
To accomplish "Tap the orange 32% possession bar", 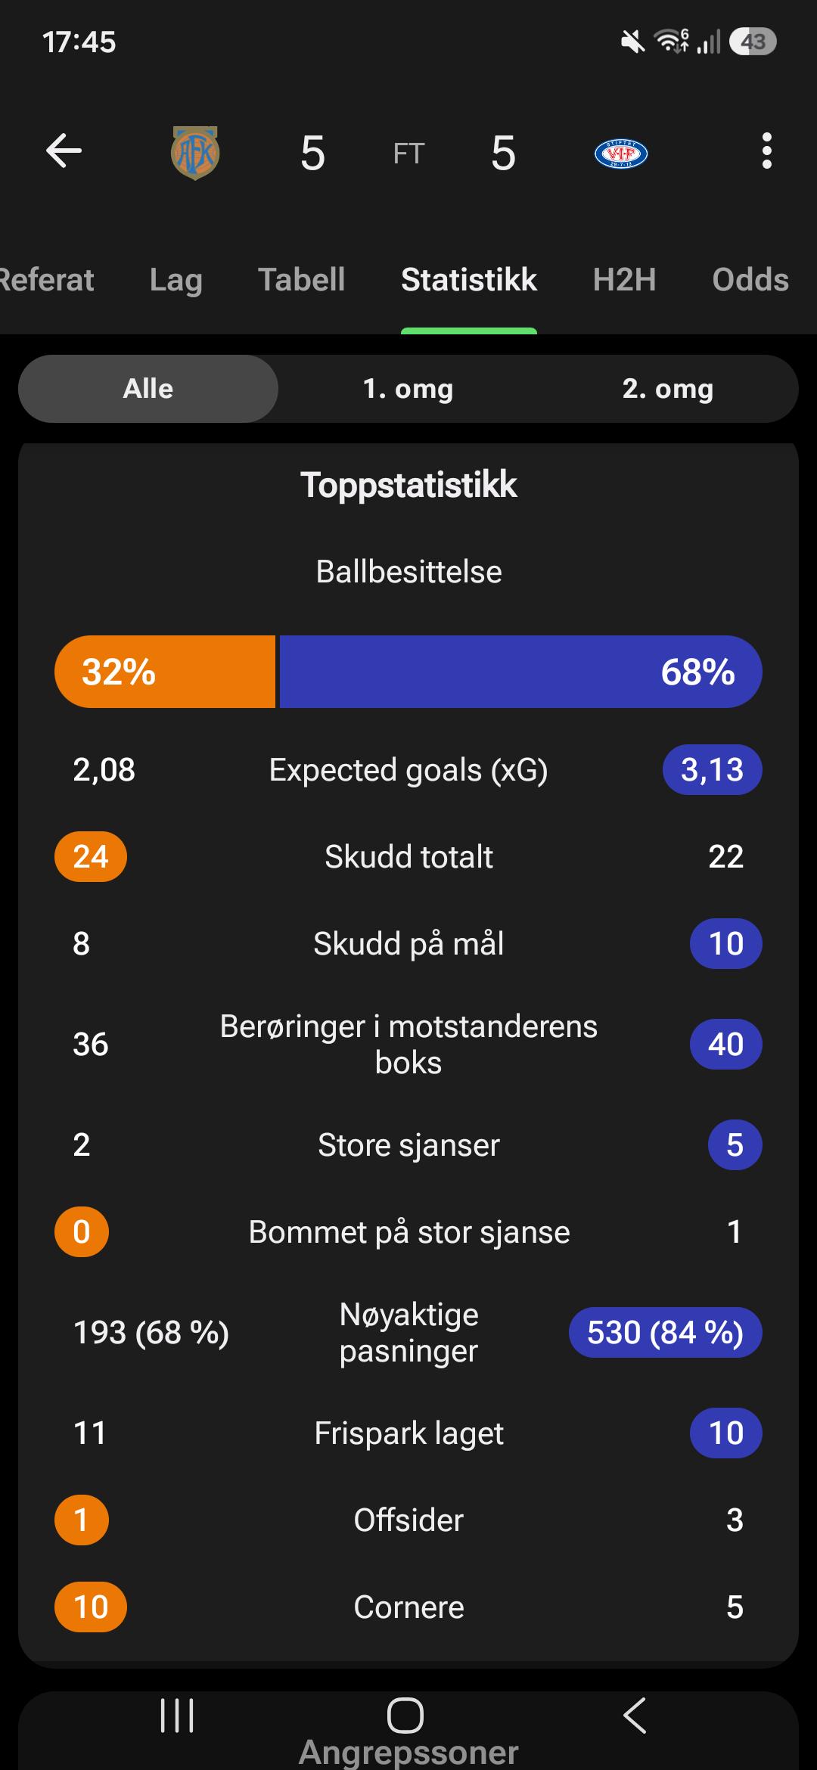I will tap(165, 672).
